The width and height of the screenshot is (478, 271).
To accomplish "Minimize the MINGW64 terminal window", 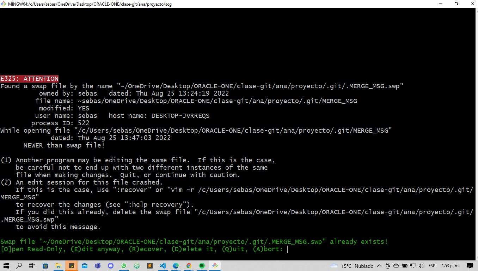I will pyautogui.click(x=441, y=4).
